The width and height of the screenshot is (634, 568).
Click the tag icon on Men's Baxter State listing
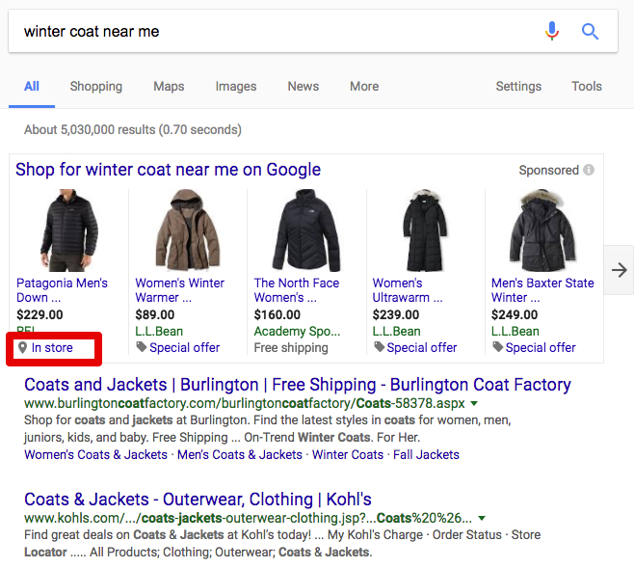(x=498, y=347)
